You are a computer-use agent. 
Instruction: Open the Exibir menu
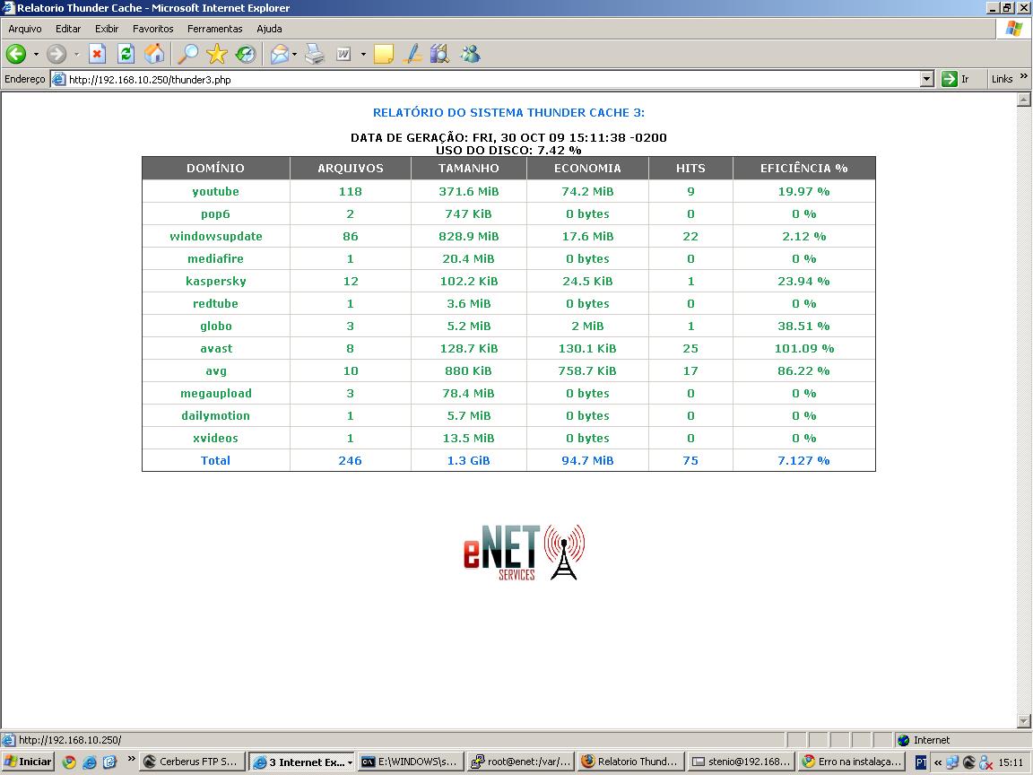coord(107,29)
